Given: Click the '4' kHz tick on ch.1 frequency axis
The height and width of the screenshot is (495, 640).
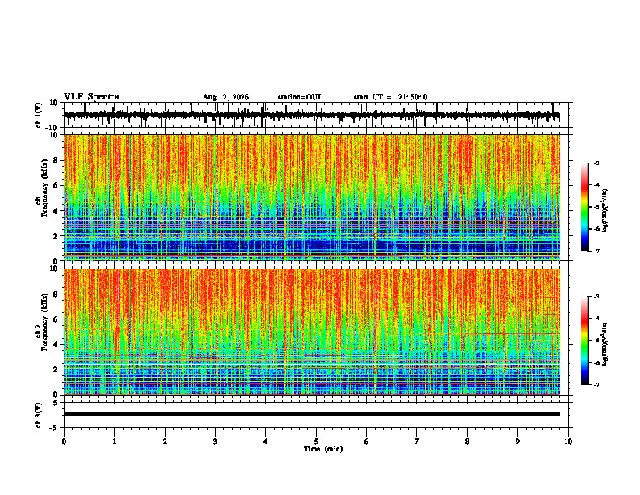Looking at the screenshot, I should 57,211.
